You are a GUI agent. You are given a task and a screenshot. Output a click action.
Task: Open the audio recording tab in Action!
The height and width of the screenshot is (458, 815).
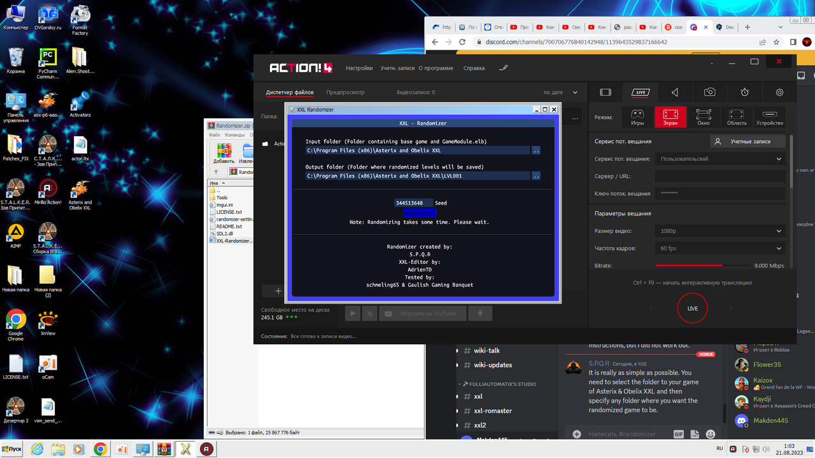tap(675, 92)
